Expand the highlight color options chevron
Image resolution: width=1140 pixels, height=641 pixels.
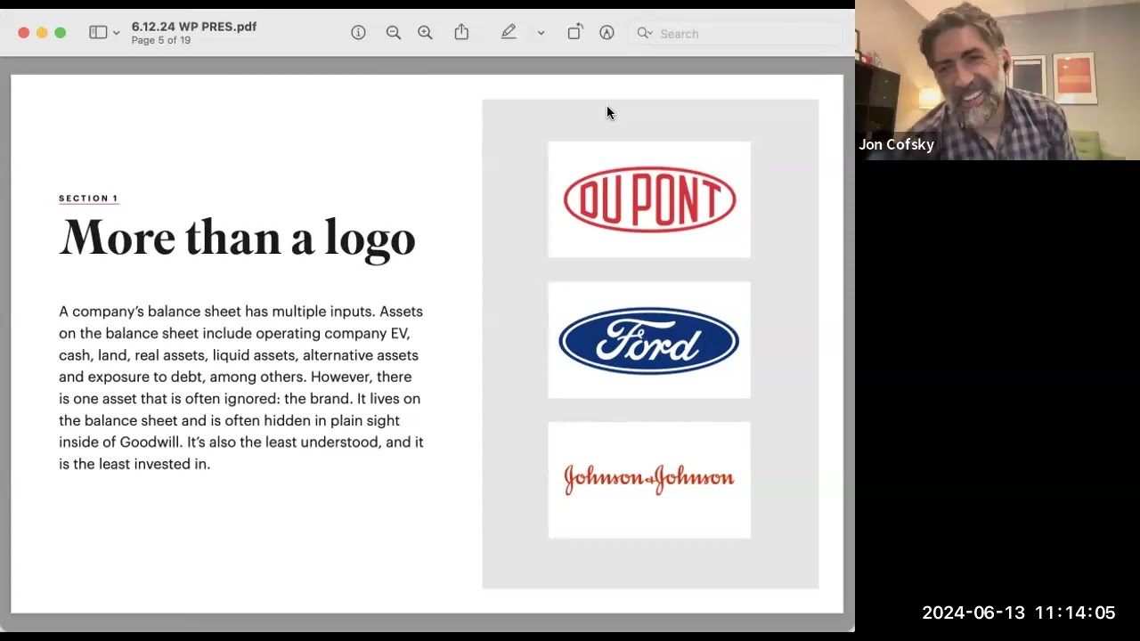pyautogui.click(x=541, y=34)
